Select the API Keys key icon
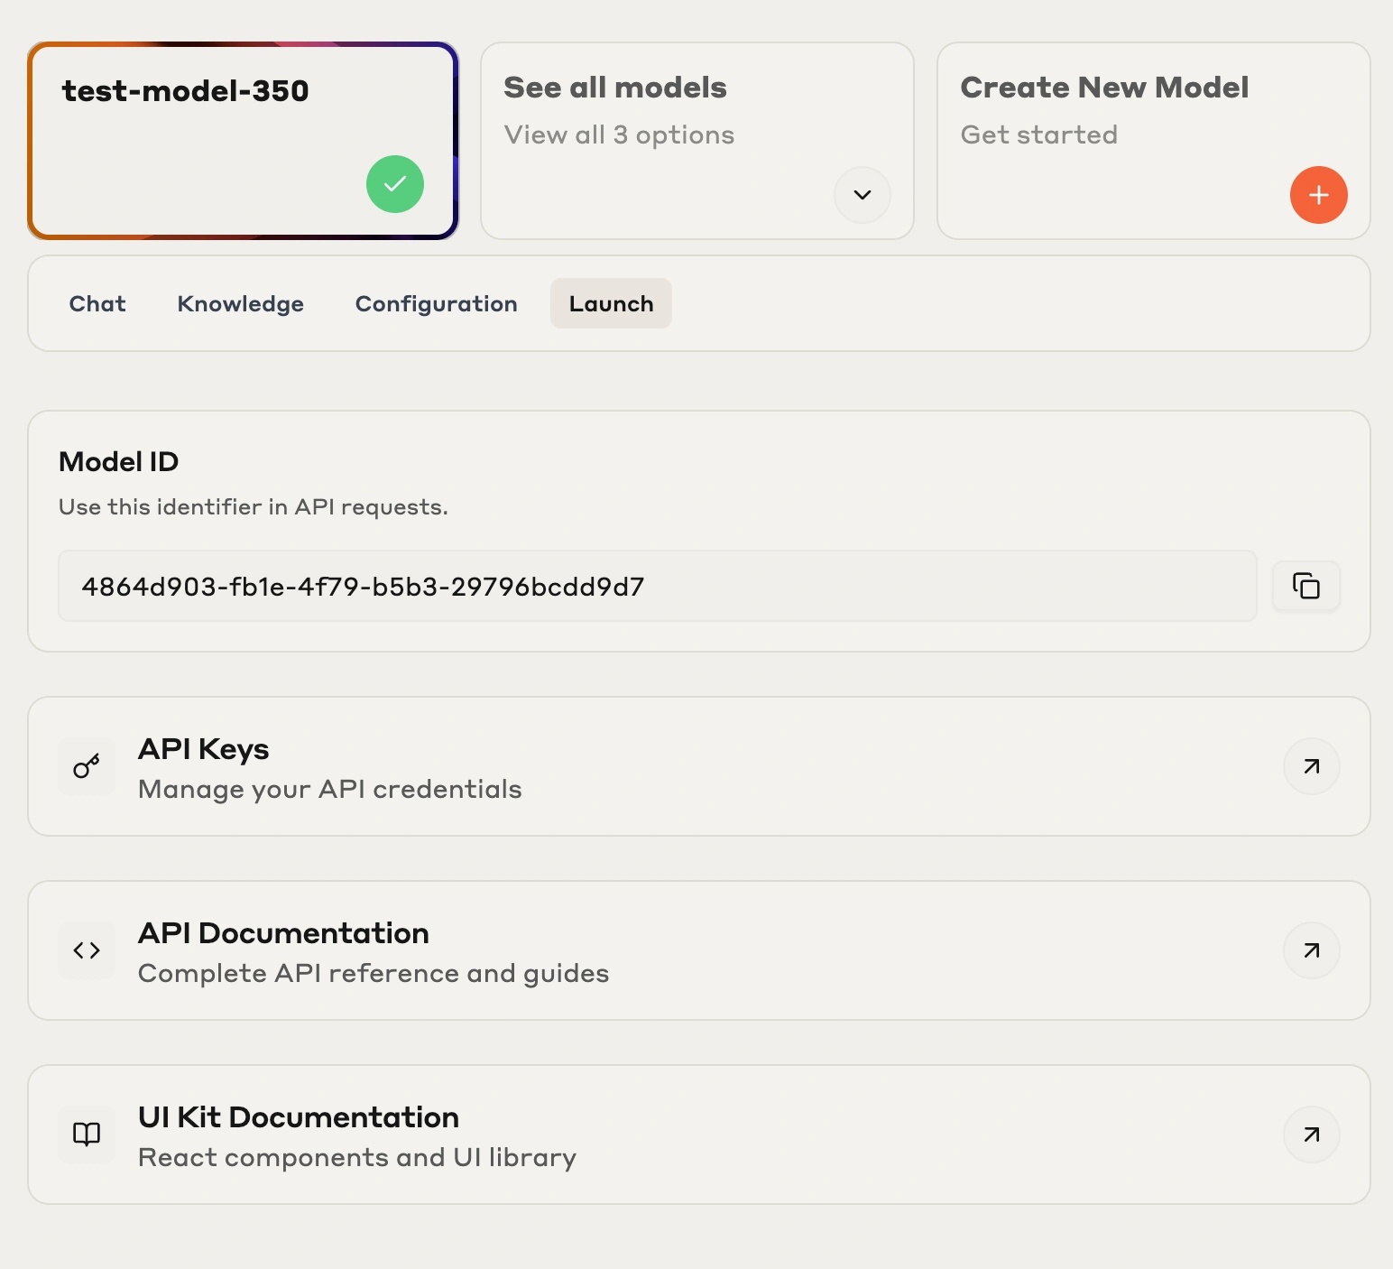Screen dimensions: 1393x1269 [x=86, y=766]
